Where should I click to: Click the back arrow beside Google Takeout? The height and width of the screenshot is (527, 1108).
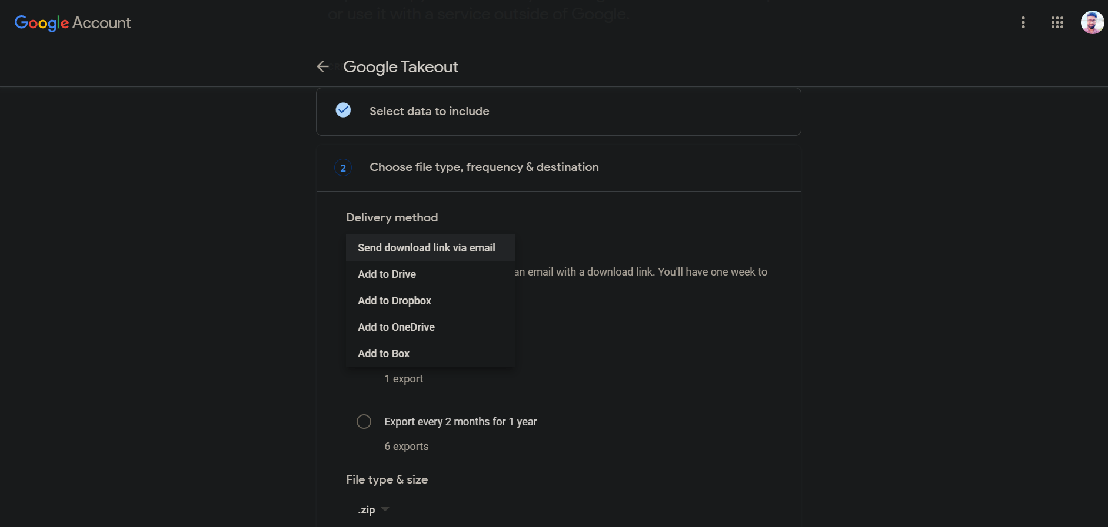tap(322, 67)
